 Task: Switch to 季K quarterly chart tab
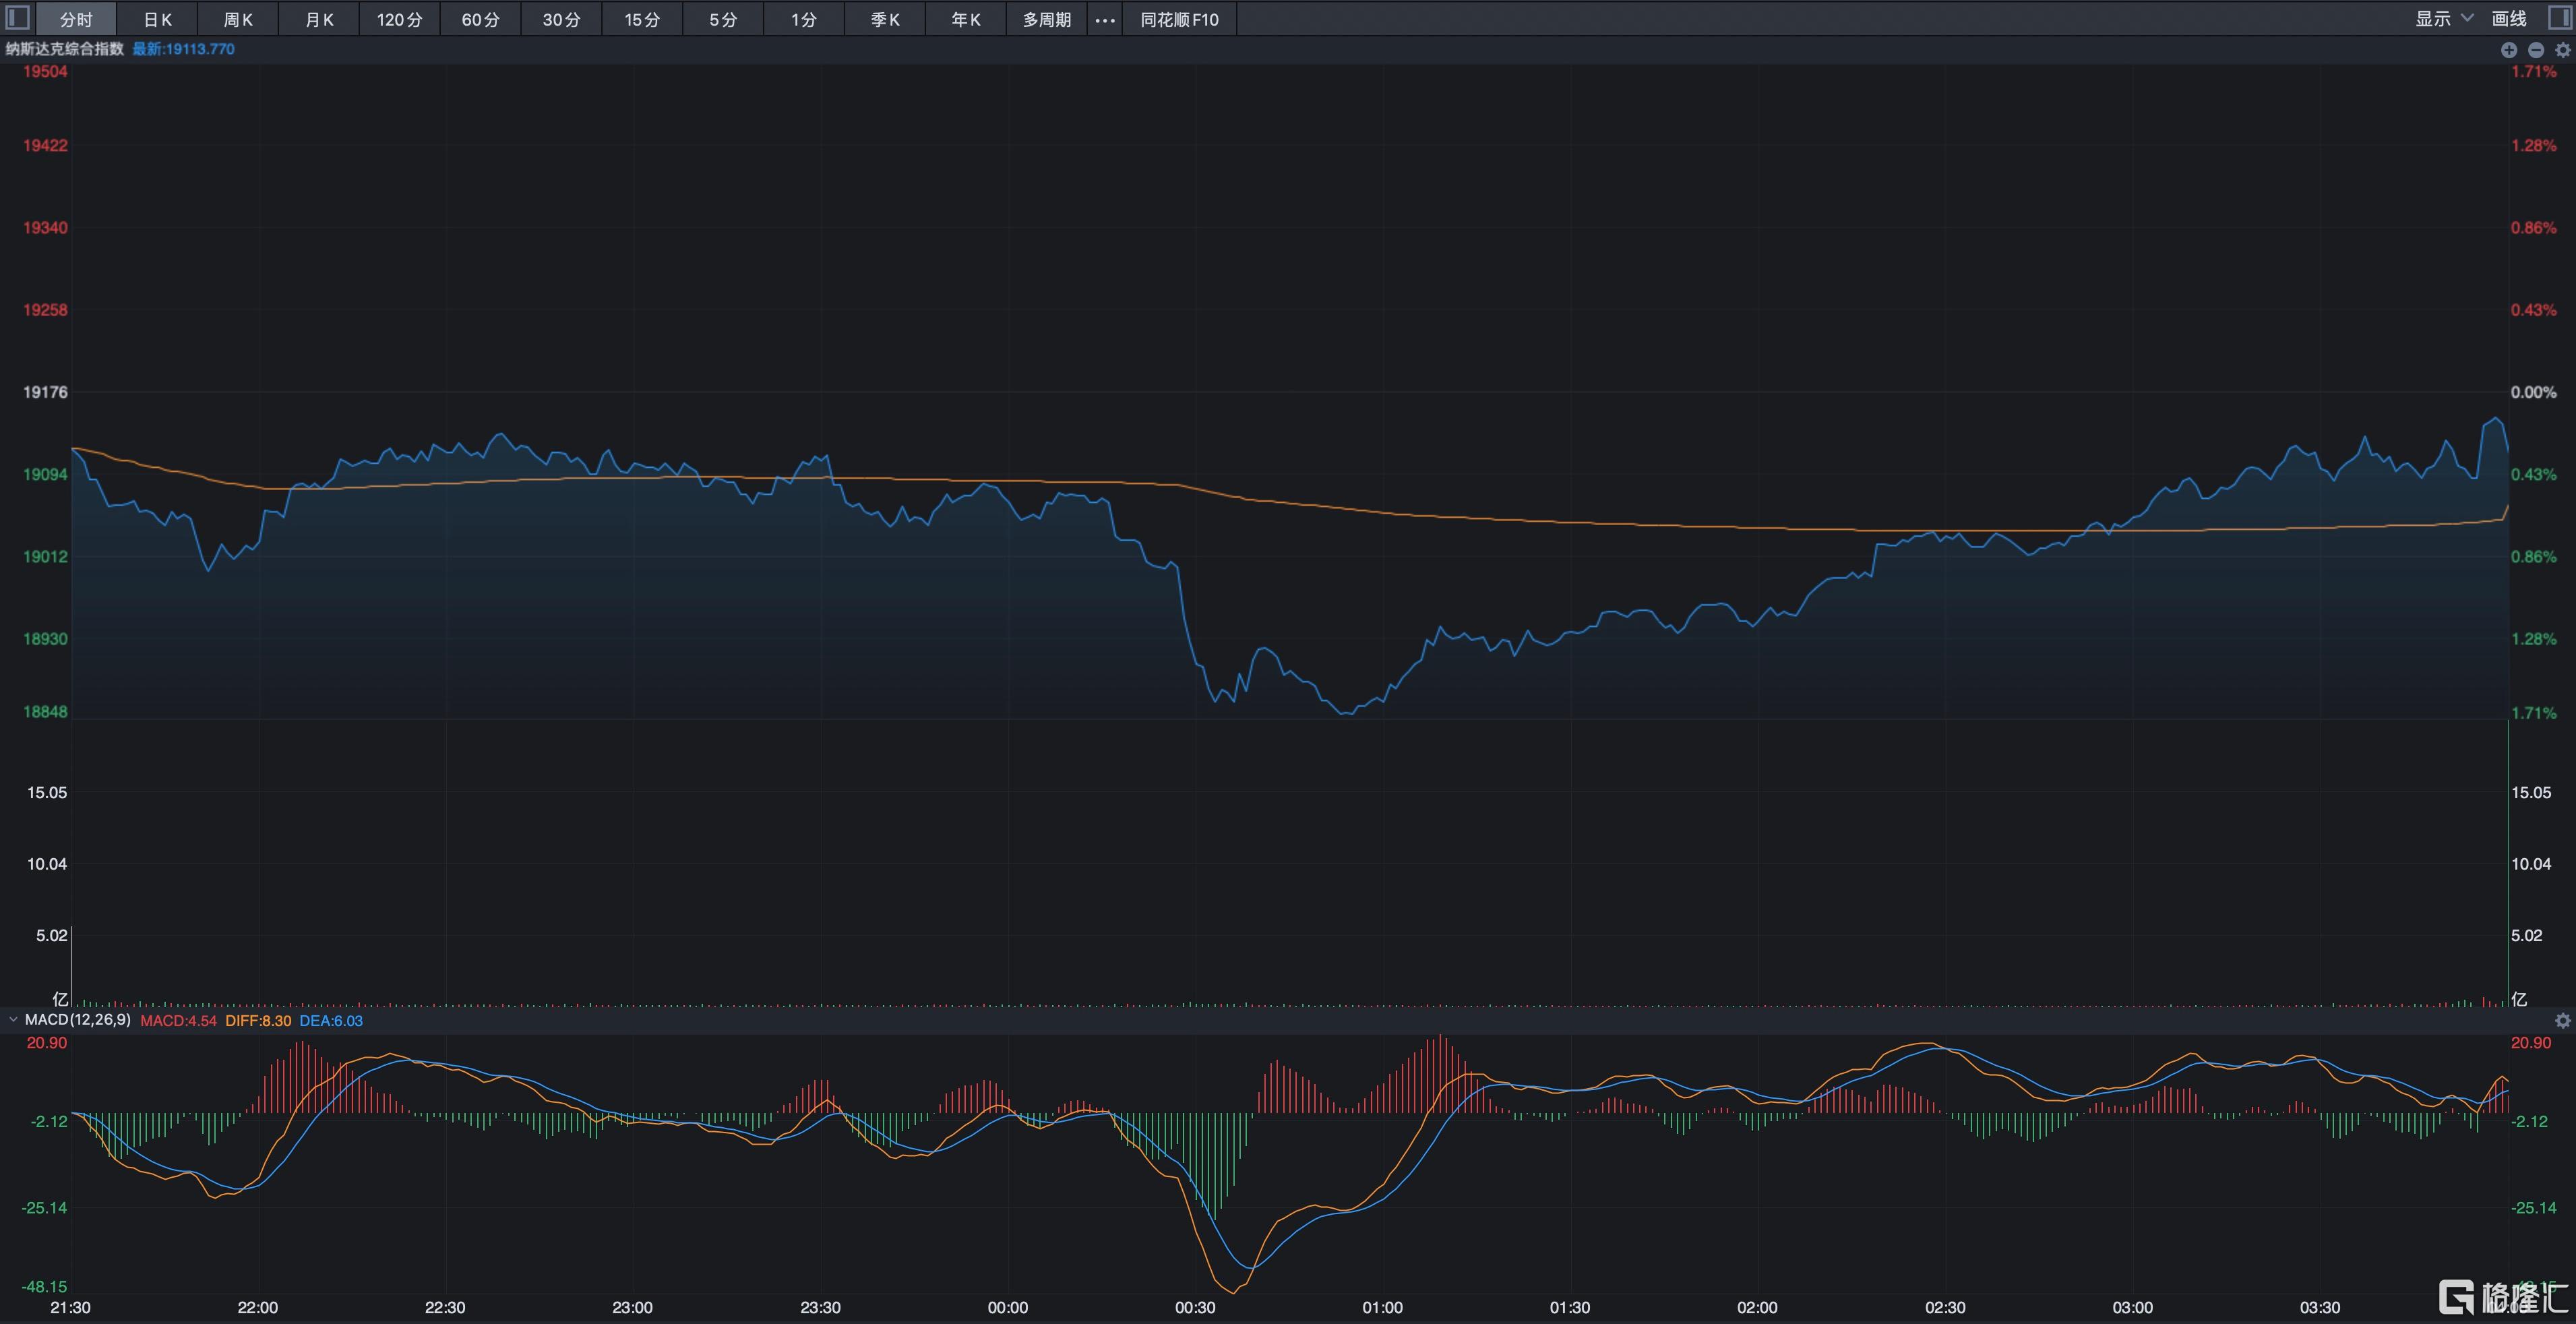point(886,20)
